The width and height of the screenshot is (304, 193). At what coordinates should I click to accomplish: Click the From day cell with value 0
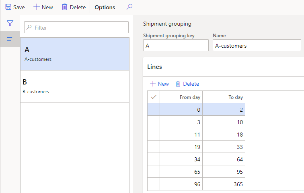click(181, 109)
